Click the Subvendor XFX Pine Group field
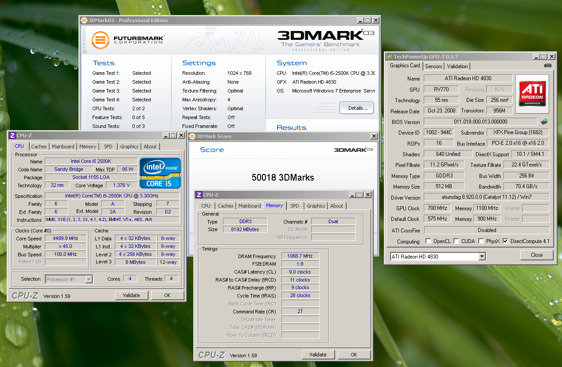The height and width of the screenshot is (367, 562). [518, 132]
